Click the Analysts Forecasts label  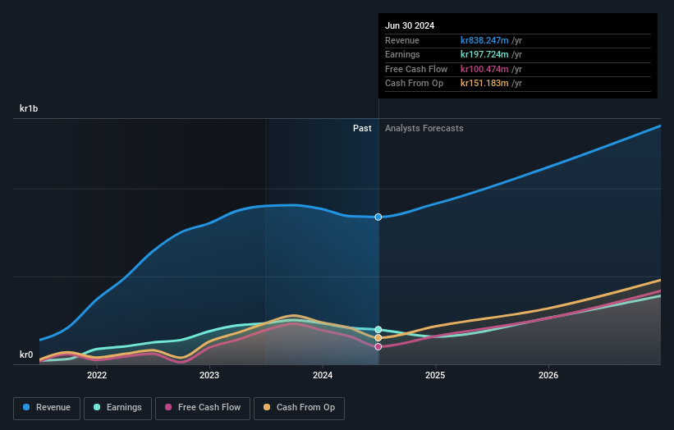[x=424, y=129]
